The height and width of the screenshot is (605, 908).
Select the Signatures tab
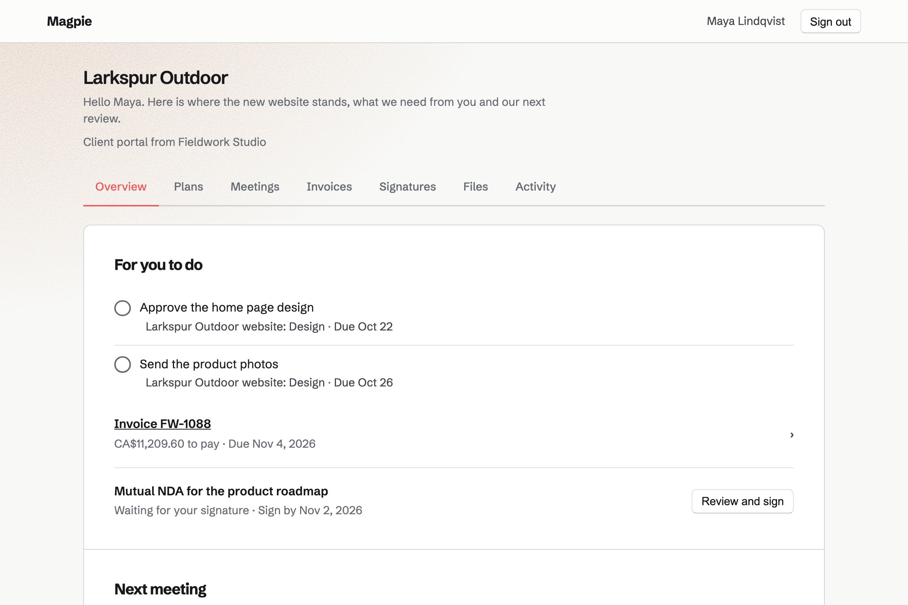pos(408,187)
